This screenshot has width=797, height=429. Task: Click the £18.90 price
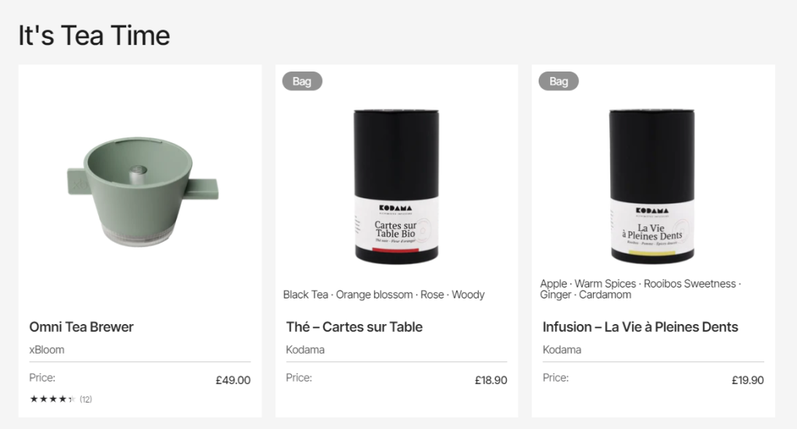pyautogui.click(x=490, y=380)
